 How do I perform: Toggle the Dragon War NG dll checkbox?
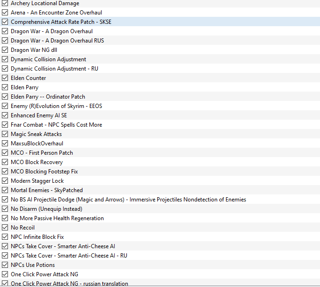5,50
